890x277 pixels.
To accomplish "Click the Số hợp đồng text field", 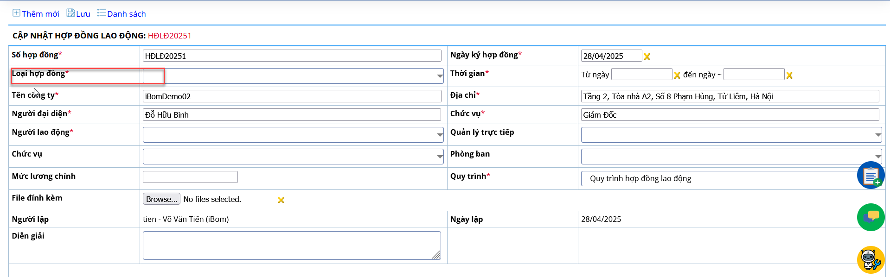I will click(292, 56).
